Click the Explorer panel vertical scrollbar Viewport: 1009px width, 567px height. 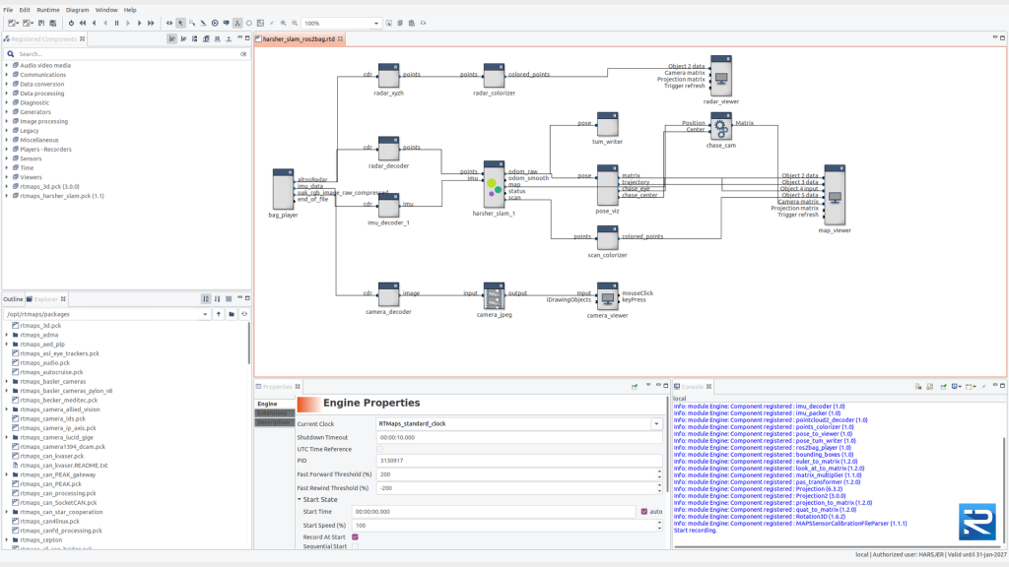click(x=248, y=343)
